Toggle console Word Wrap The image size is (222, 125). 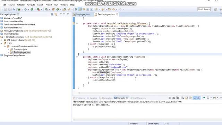[x=190, y=98]
